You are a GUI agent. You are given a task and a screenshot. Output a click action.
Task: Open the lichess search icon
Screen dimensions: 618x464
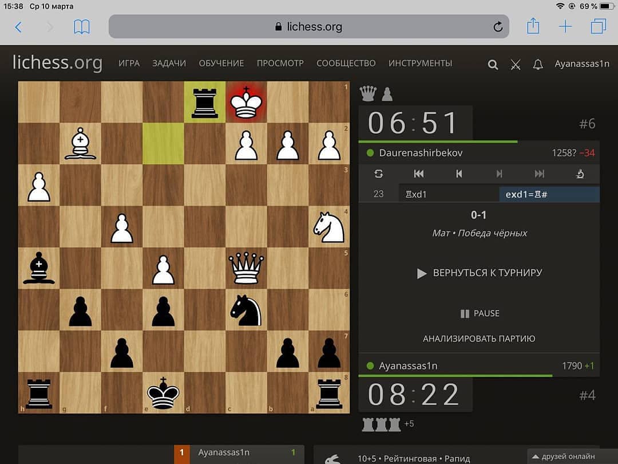[x=493, y=65]
